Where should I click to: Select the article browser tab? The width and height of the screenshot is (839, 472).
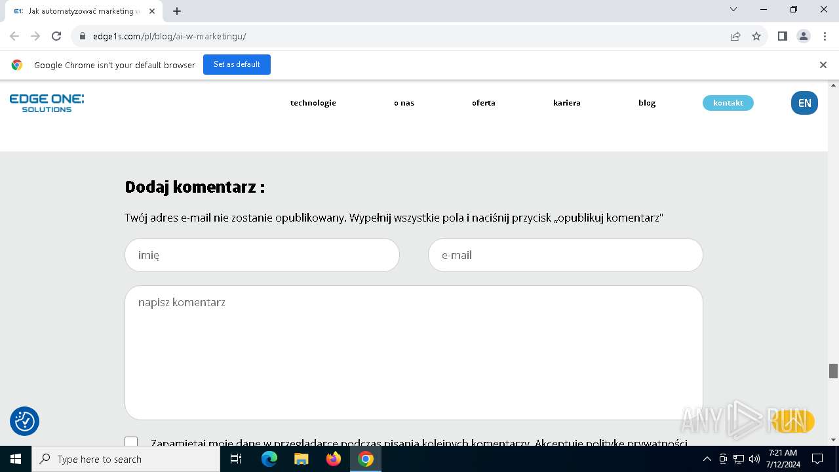point(83,11)
